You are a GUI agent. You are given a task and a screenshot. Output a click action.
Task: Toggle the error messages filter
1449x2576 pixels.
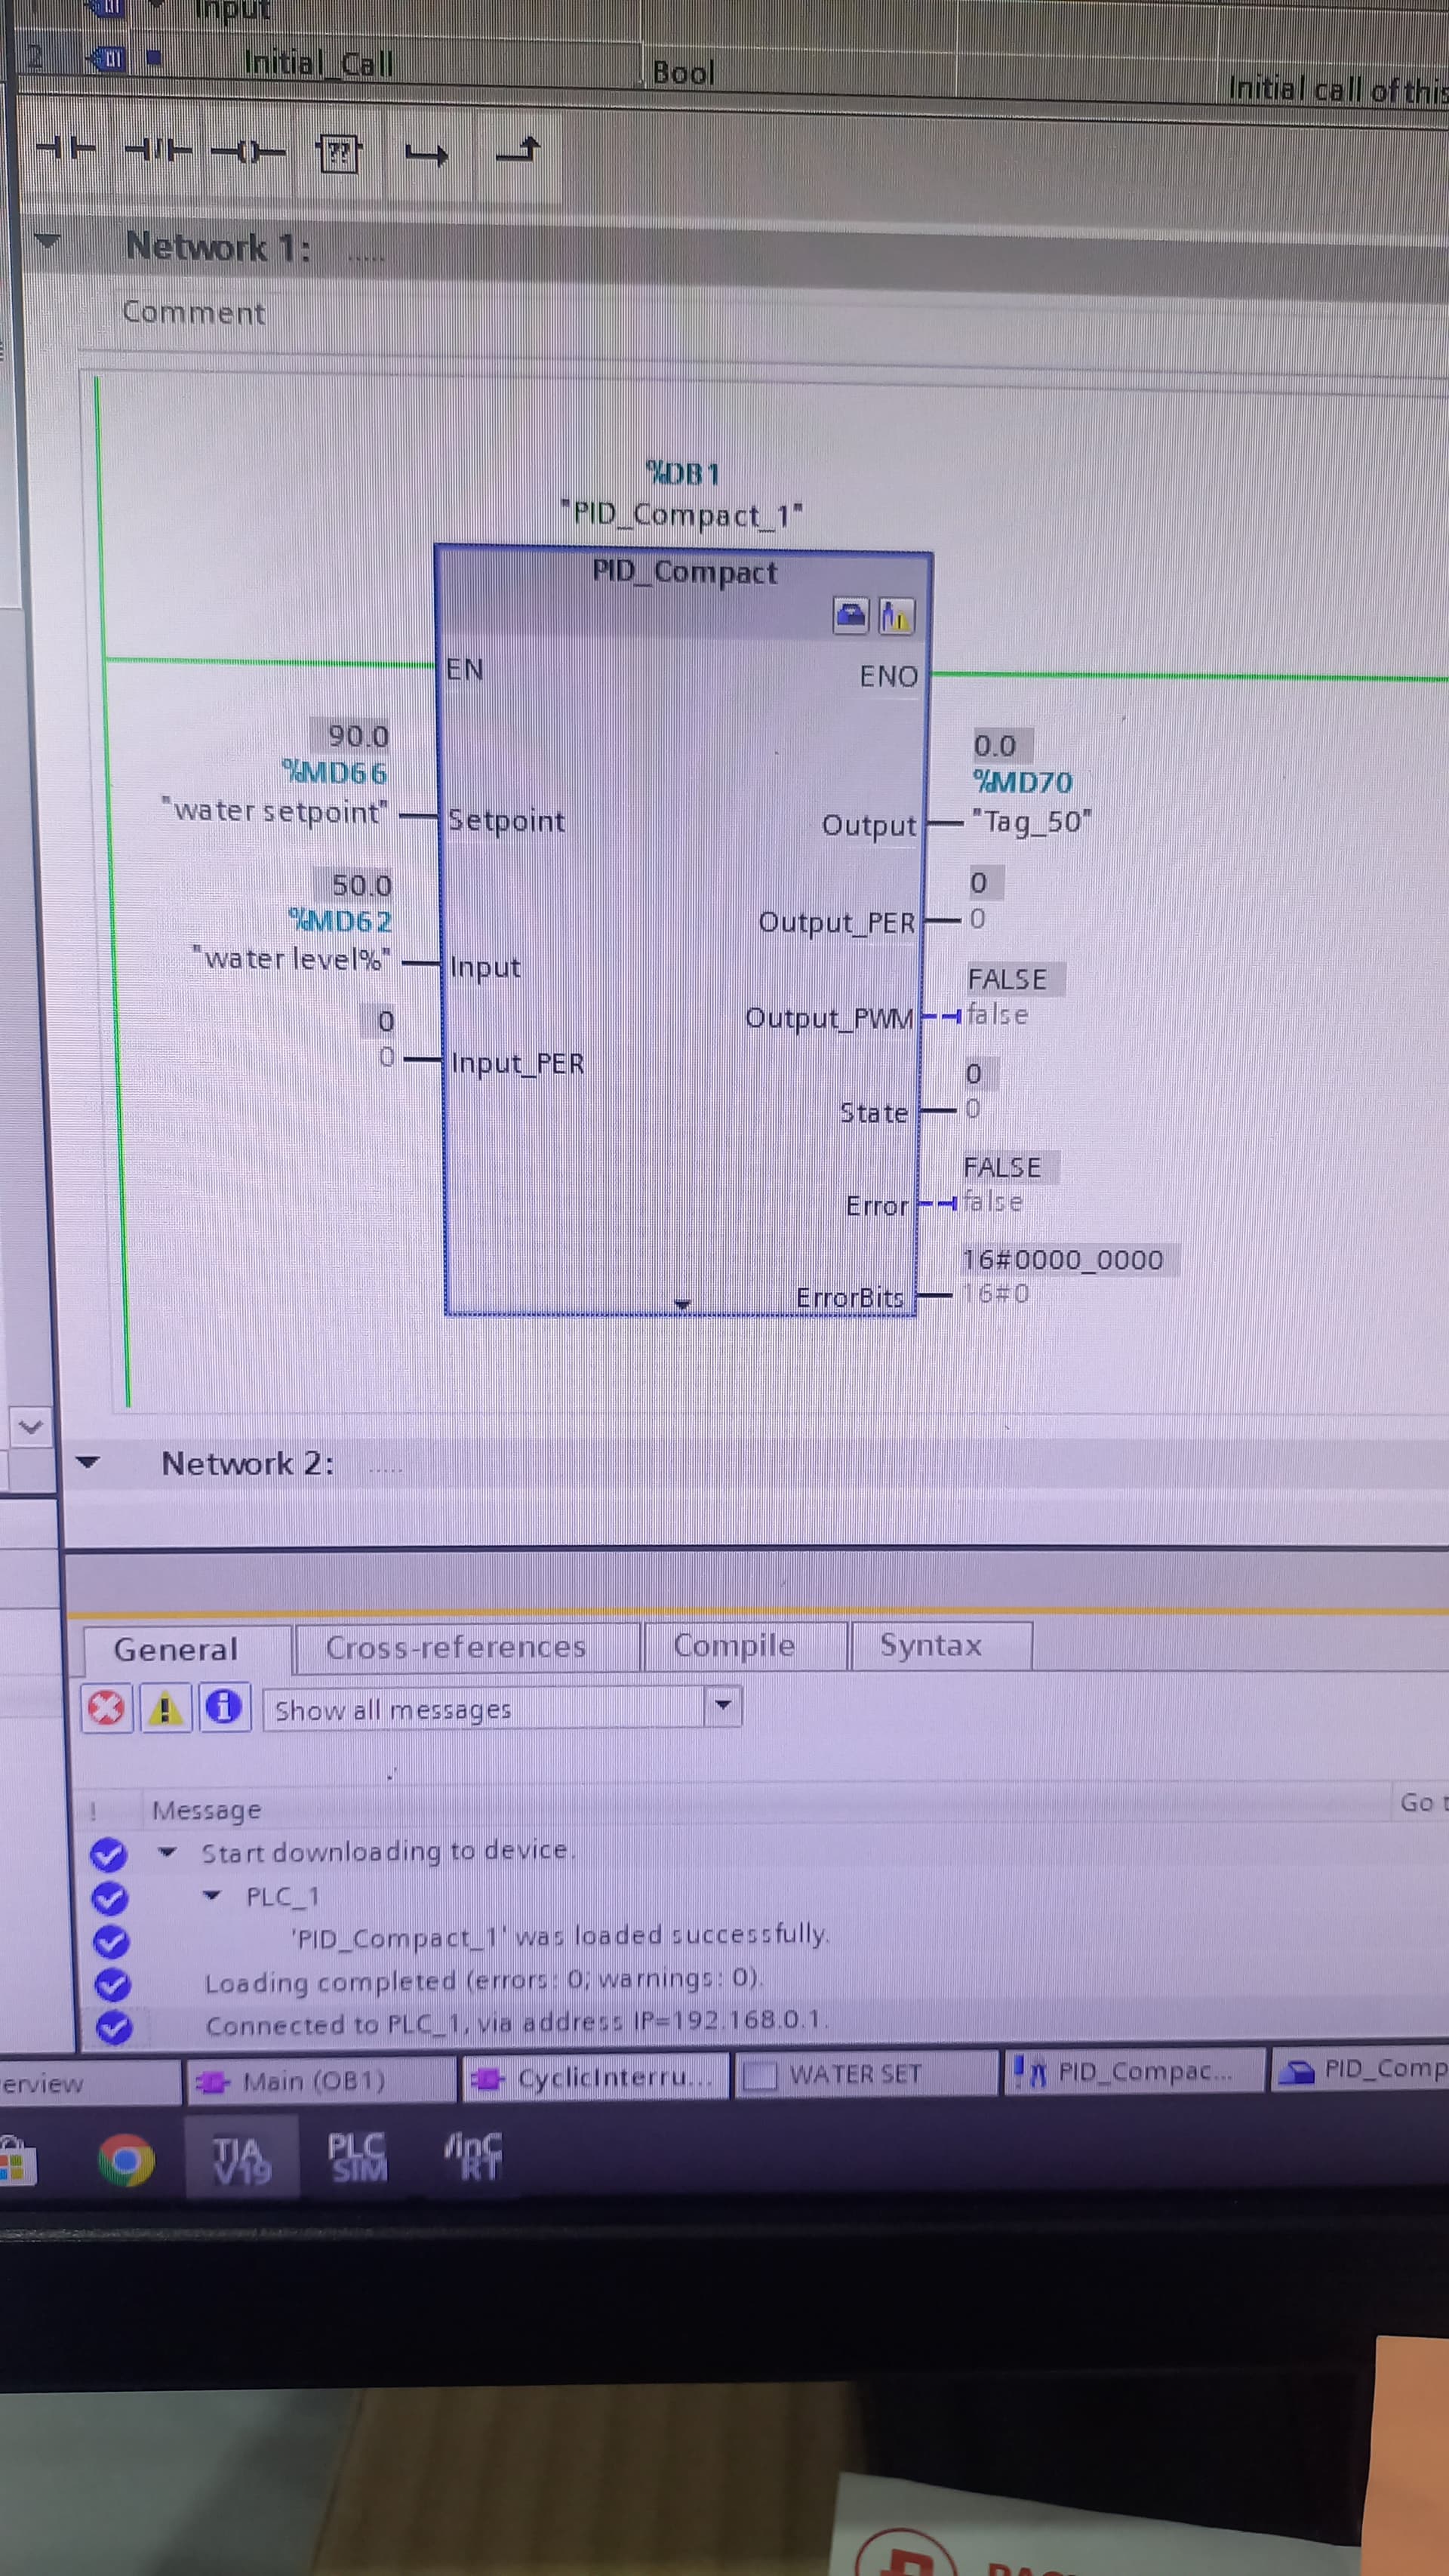pos(106,1707)
